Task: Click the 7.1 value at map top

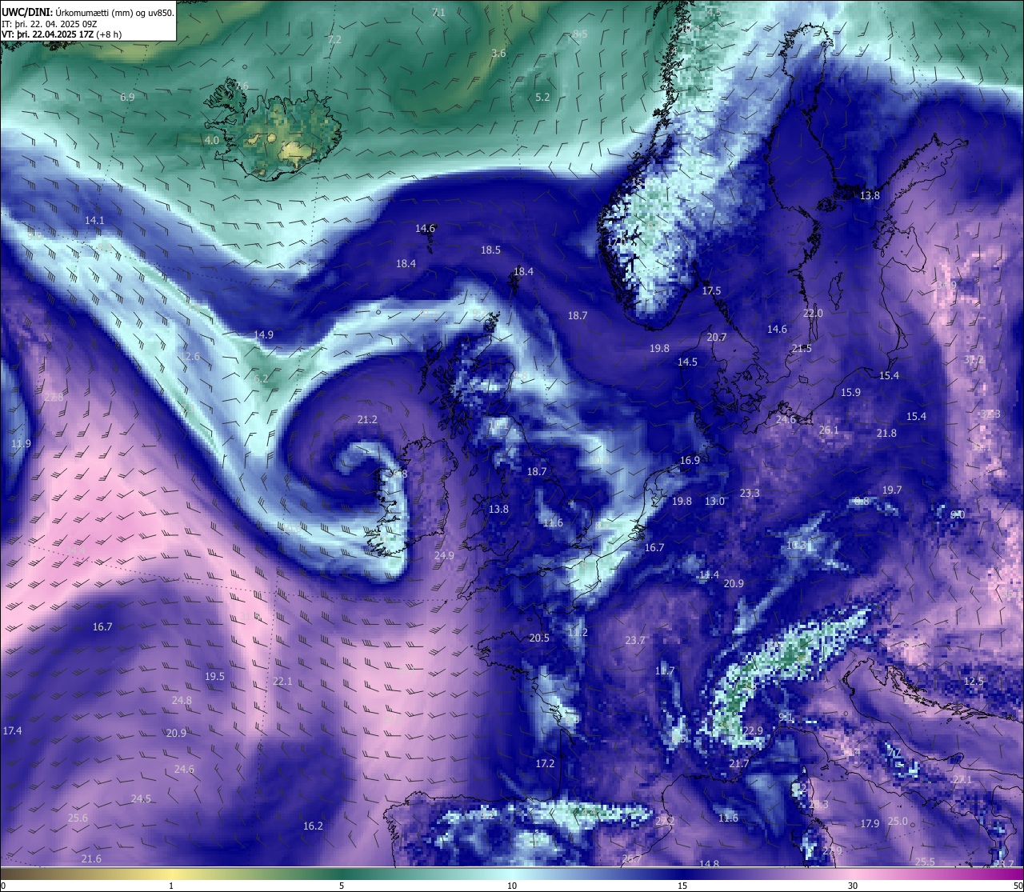Action: point(438,12)
